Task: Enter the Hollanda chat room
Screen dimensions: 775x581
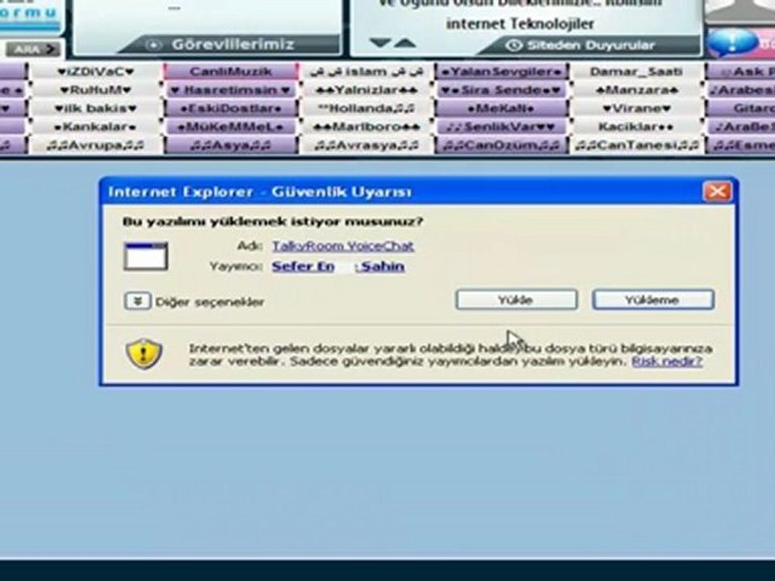Action: click(367, 108)
